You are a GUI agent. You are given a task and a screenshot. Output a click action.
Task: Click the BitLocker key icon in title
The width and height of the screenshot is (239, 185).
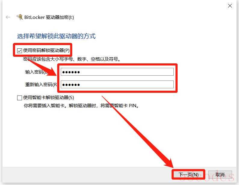pyautogui.click(x=20, y=17)
